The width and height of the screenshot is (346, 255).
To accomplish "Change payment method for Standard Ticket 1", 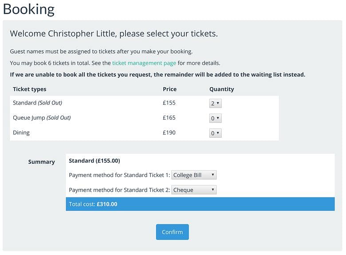I will coord(194,175).
